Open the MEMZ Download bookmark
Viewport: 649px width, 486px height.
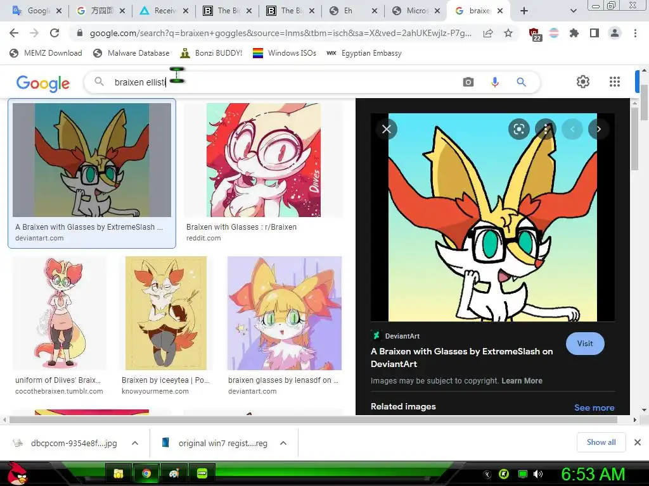point(46,53)
